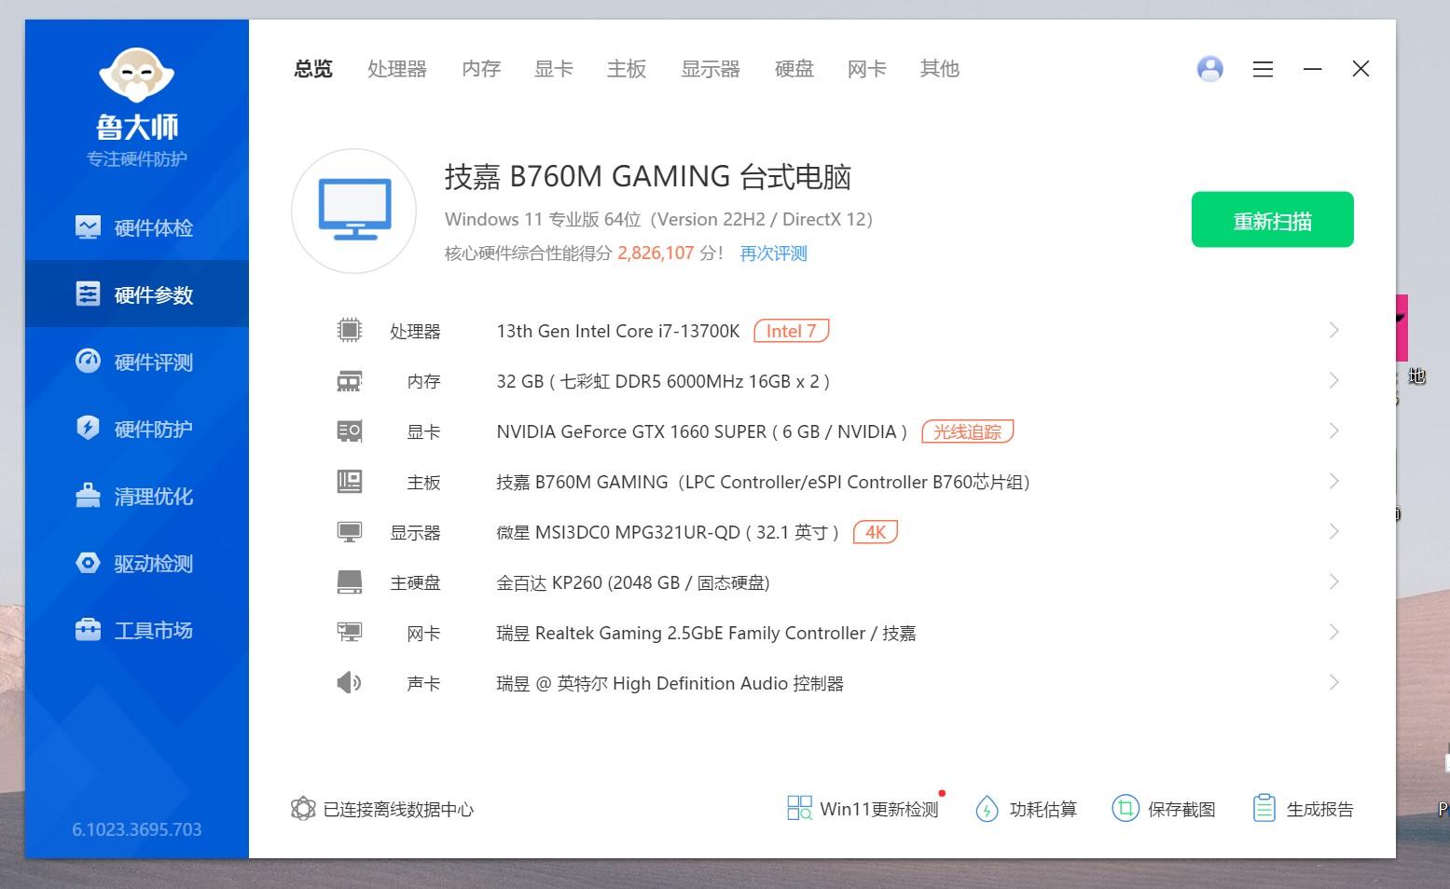The image size is (1450, 889).
Task: Click 13th Gen Intel Core i7-13700K text
Action: click(618, 331)
